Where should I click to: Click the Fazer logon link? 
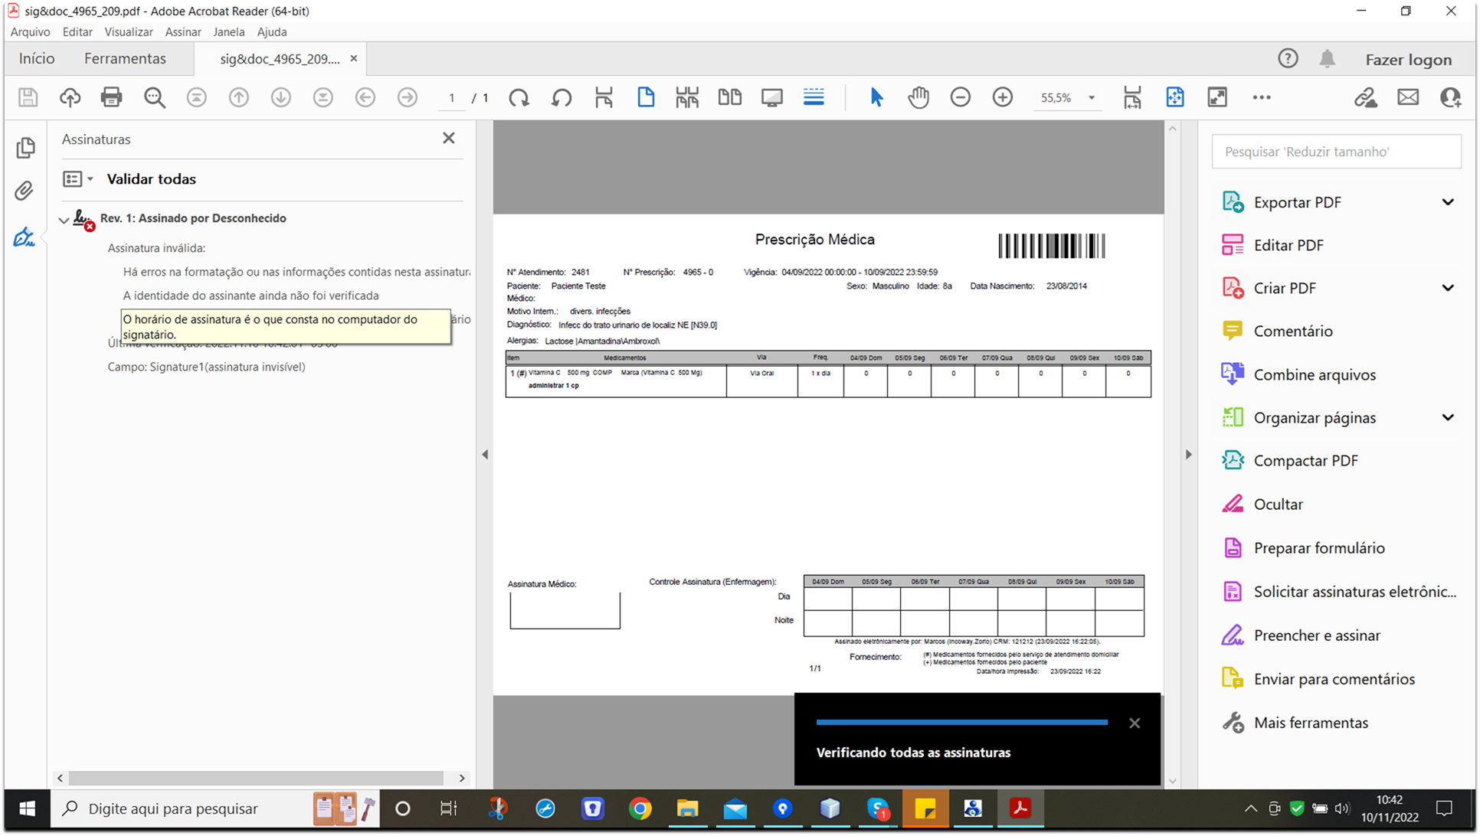click(x=1408, y=60)
